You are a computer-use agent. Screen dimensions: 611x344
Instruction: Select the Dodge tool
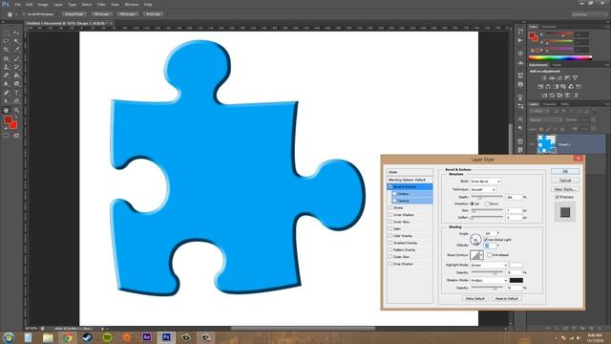tap(16, 84)
